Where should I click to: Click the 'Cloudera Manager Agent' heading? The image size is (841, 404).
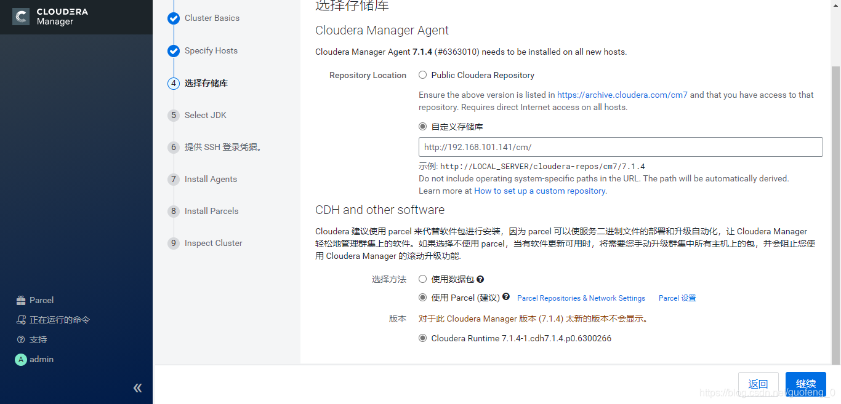[382, 30]
